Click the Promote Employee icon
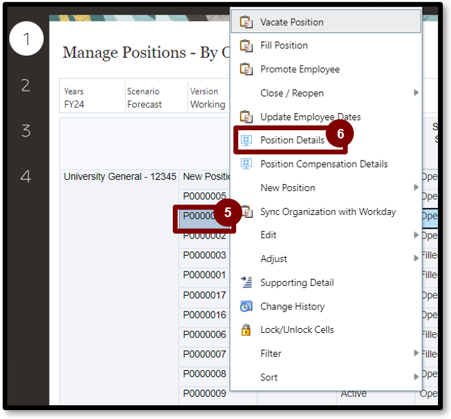 [246, 69]
